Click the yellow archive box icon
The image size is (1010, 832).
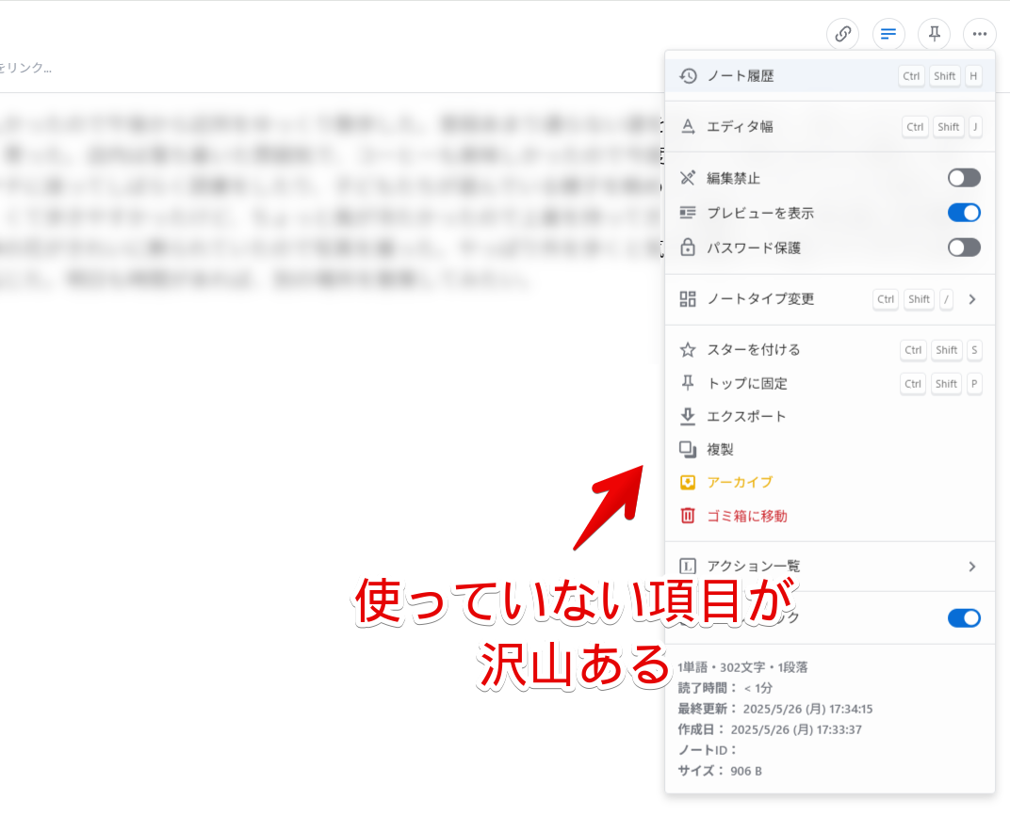(x=688, y=482)
